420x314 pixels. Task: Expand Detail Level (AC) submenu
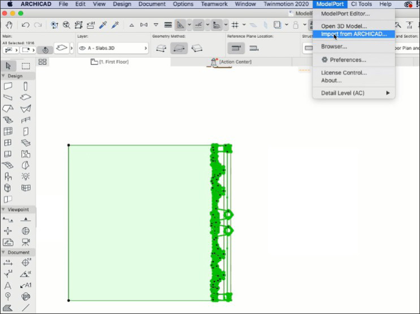pos(353,93)
